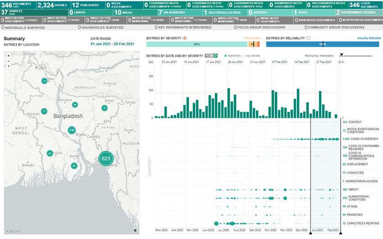The image size is (383, 239).
Task: Select the 256 Humanitarian Conditions row
Action: coord(356,198)
